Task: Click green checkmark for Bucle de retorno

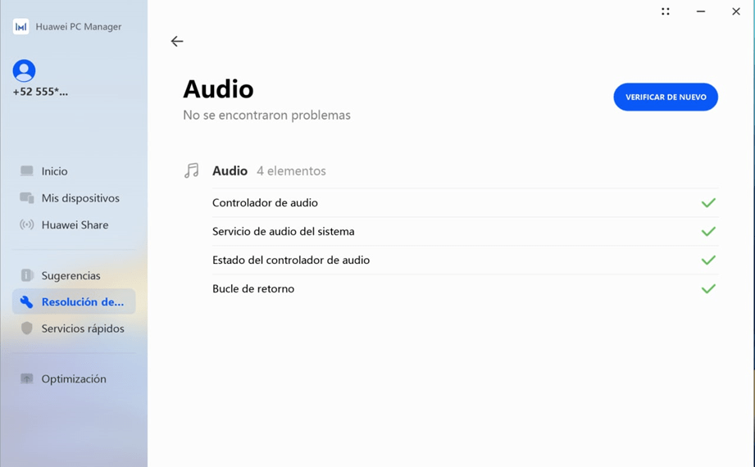Action: click(x=708, y=289)
